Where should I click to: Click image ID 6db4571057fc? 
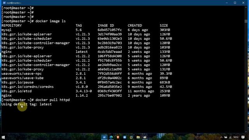pos(110,30)
